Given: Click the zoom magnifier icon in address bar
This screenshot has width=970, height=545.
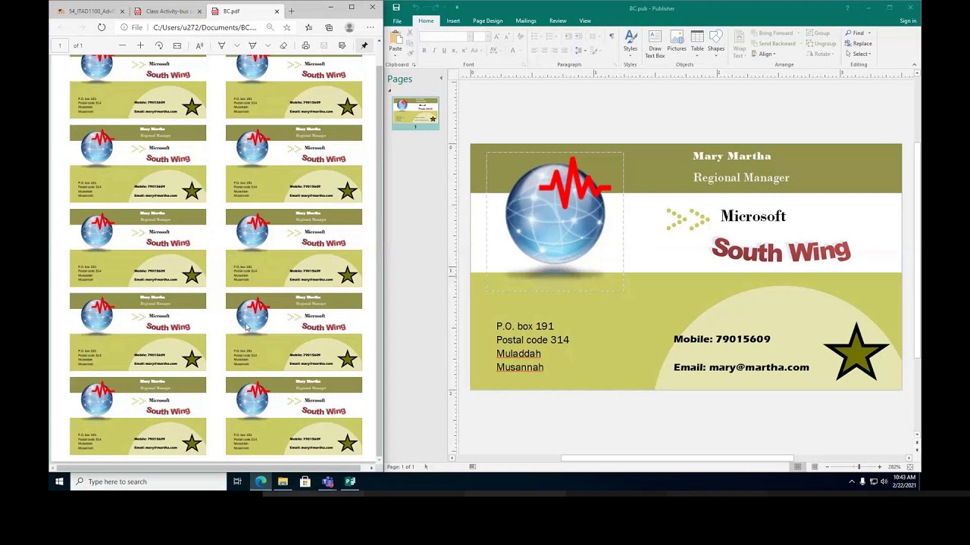Looking at the screenshot, I should [270, 27].
